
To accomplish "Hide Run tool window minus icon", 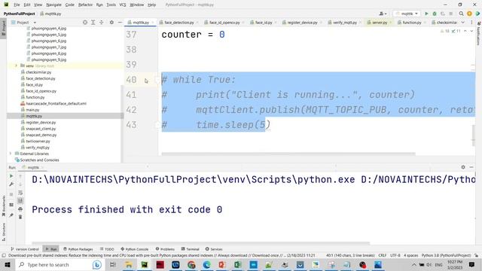I will 471,167.
